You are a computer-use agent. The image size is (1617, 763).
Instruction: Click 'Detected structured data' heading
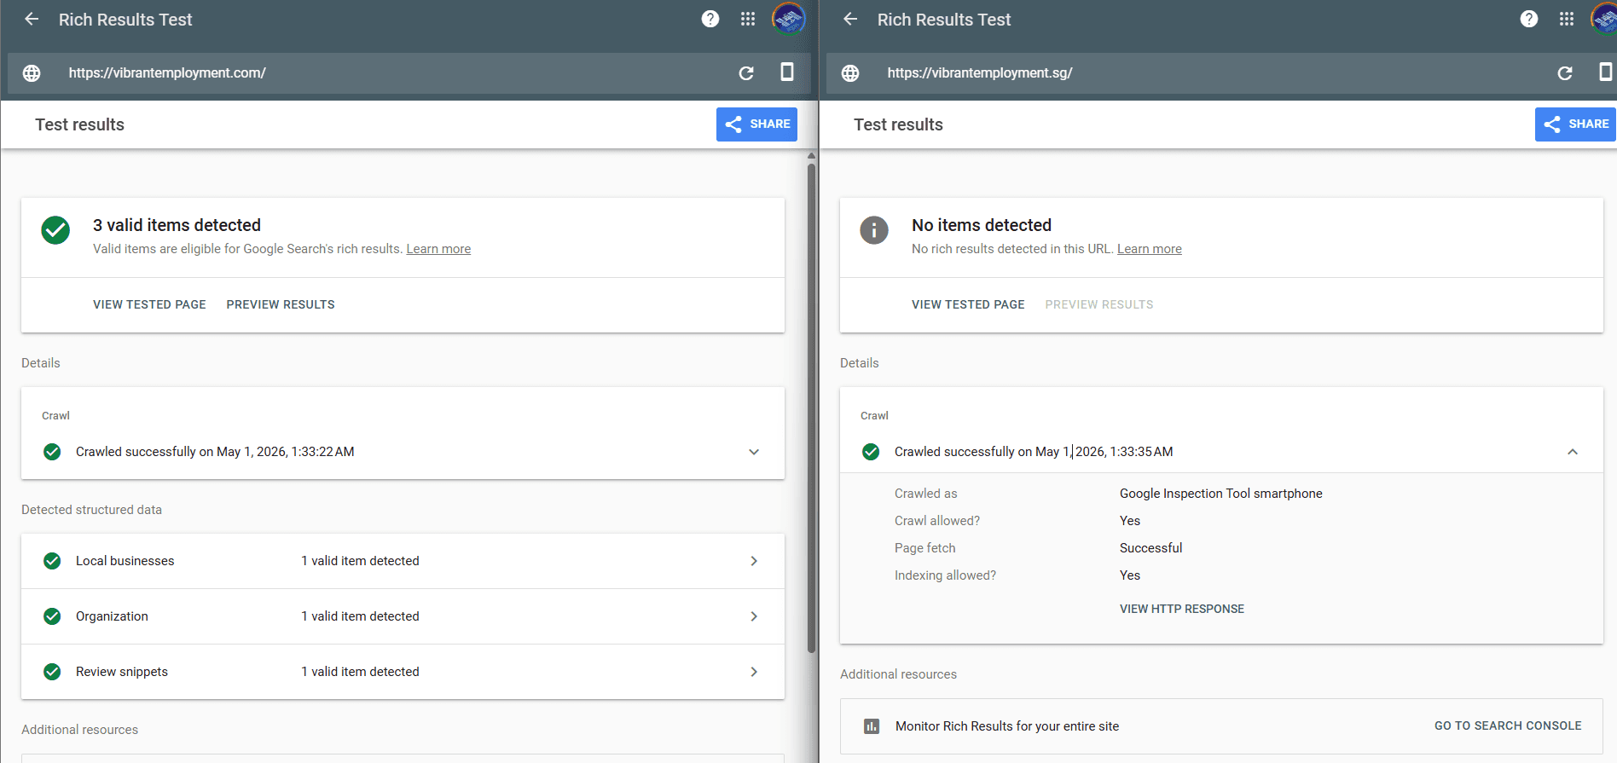(x=91, y=510)
